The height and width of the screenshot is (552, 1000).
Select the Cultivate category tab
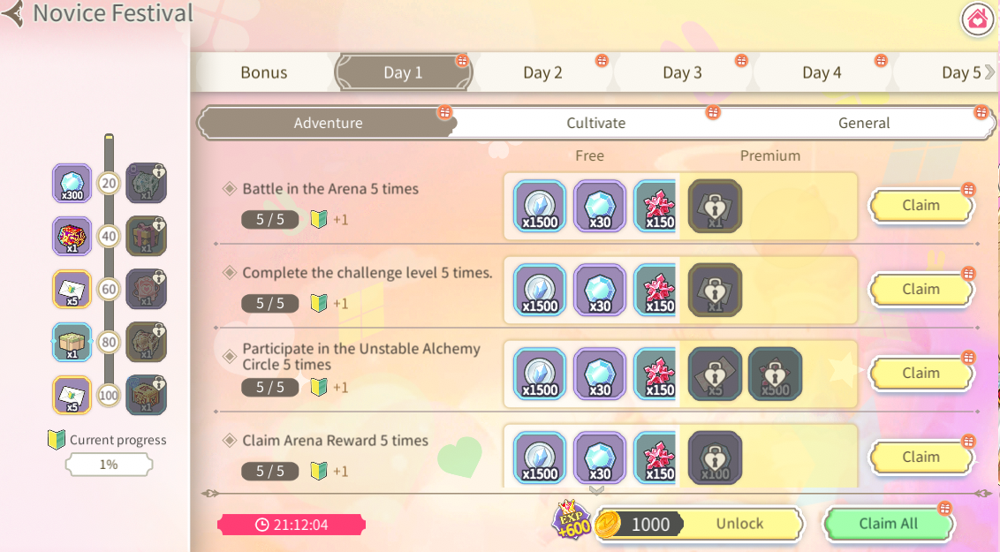[x=595, y=123]
